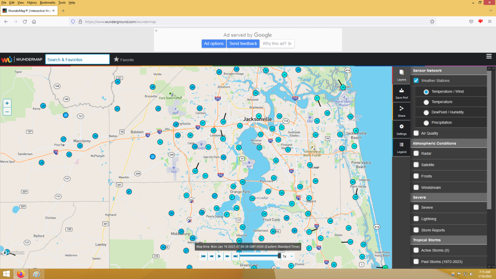Screen dimensions: 496x279
Task: Enable the Radar layer
Action: point(416,154)
